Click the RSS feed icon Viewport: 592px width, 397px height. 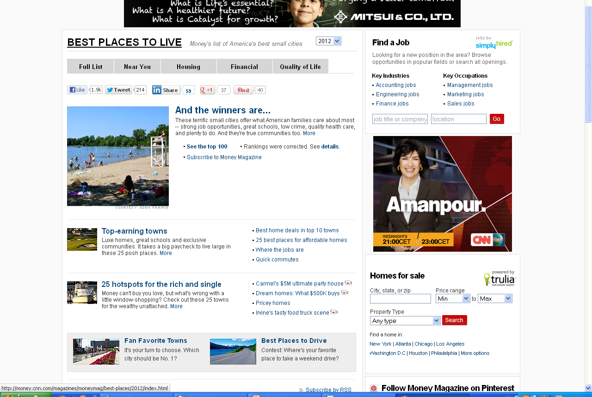coord(301,390)
